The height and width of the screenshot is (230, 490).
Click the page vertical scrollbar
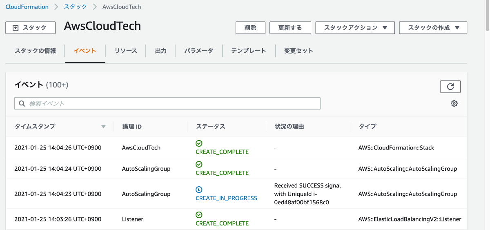coord(487,16)
